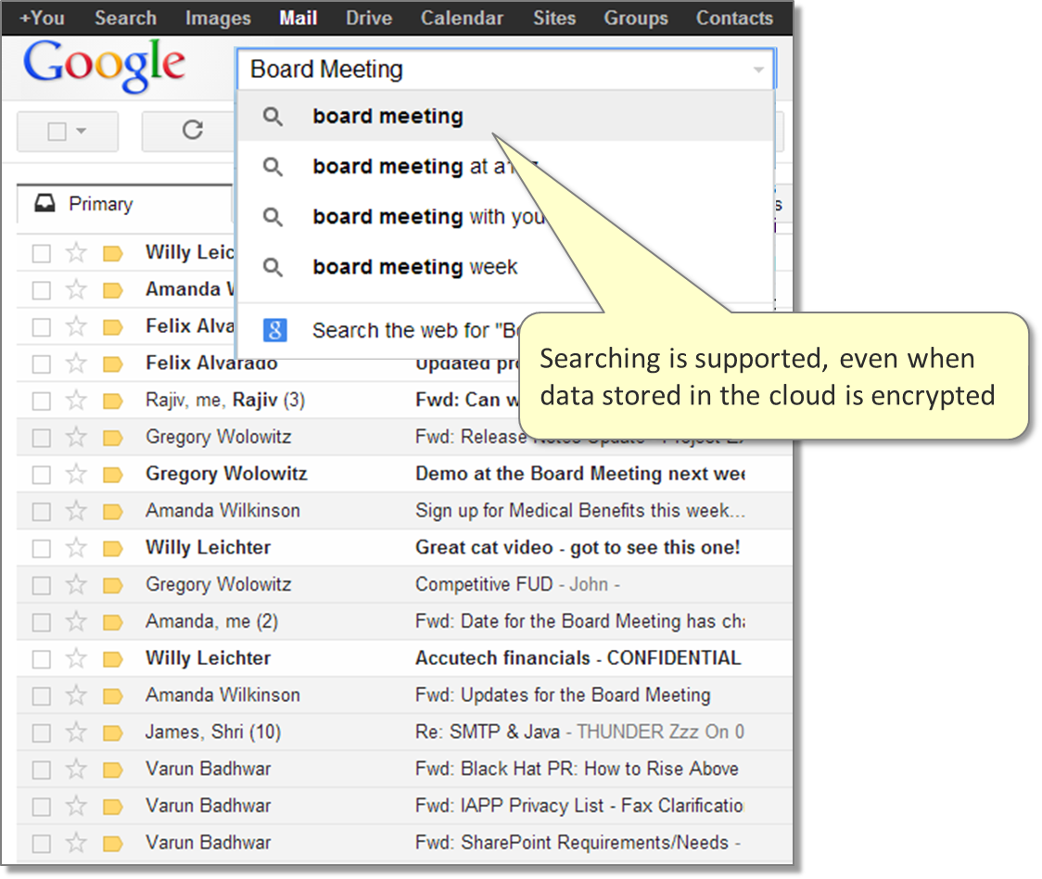The height and width of the screenshot is (879, 1042).
Task: Open Calendar from the top navigation bar
Action: [x=462, y=18]
